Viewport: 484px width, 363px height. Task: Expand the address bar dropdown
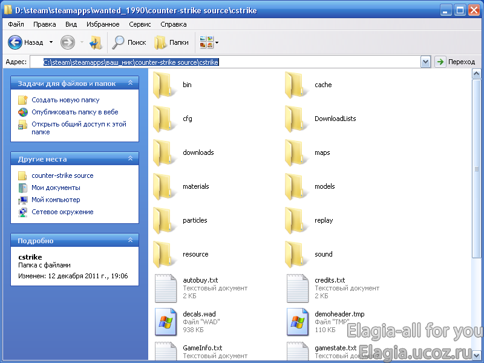click(x=425, y=62)
